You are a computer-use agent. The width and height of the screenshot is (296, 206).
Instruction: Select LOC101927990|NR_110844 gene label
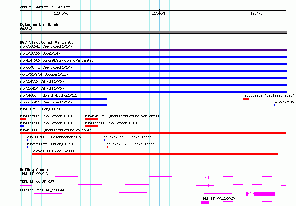click(42, 190)
